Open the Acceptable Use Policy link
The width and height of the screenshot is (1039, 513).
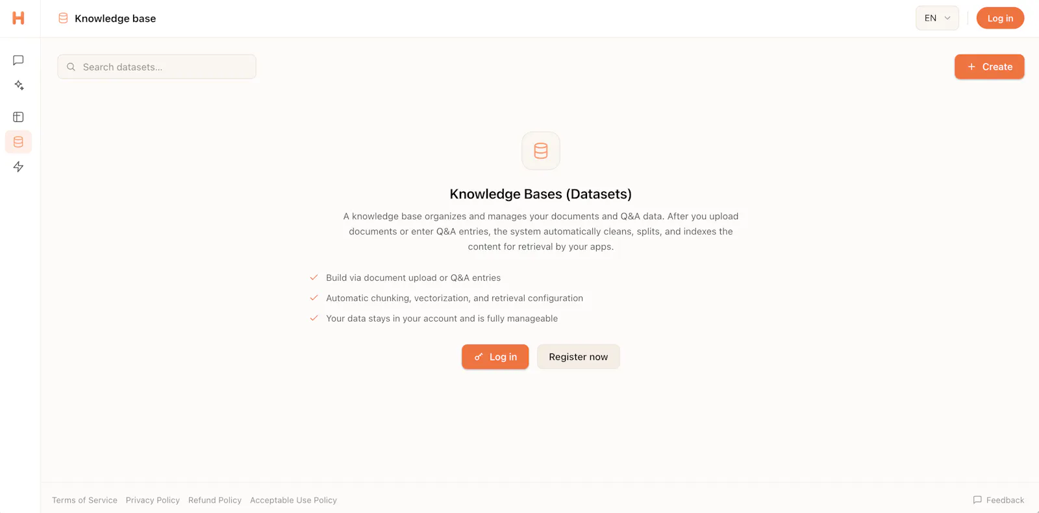[x=294, y=500]
